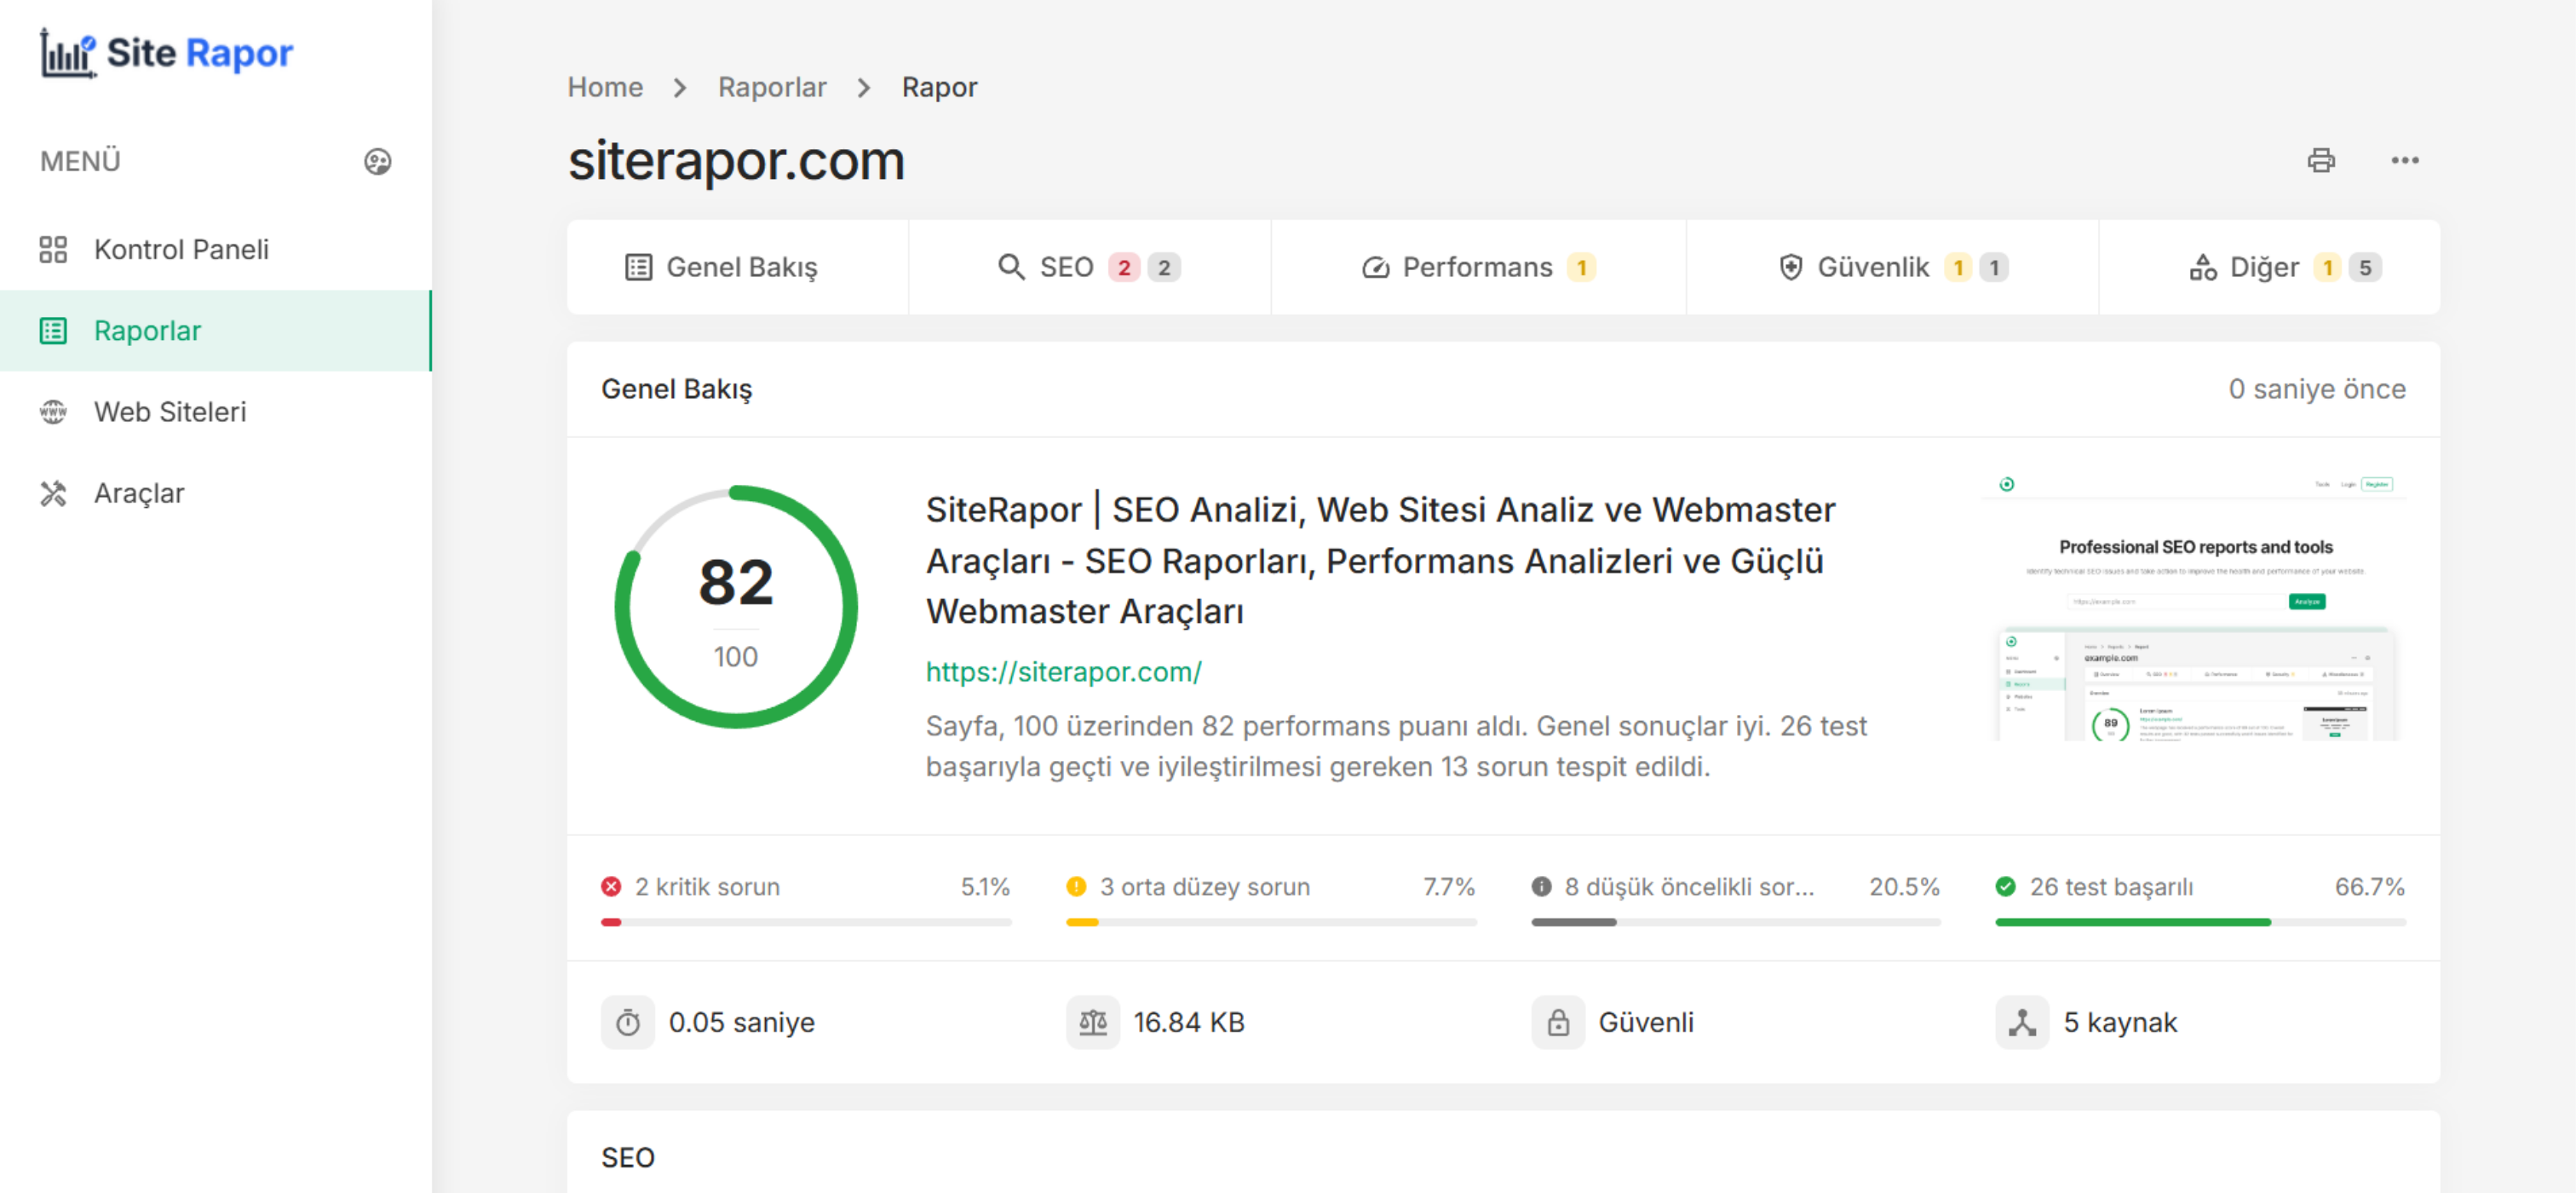Viewport: 2576px width, 1193px height.
Task: Click the 26 test başarılı label
Action: (x=2111, y=886)
